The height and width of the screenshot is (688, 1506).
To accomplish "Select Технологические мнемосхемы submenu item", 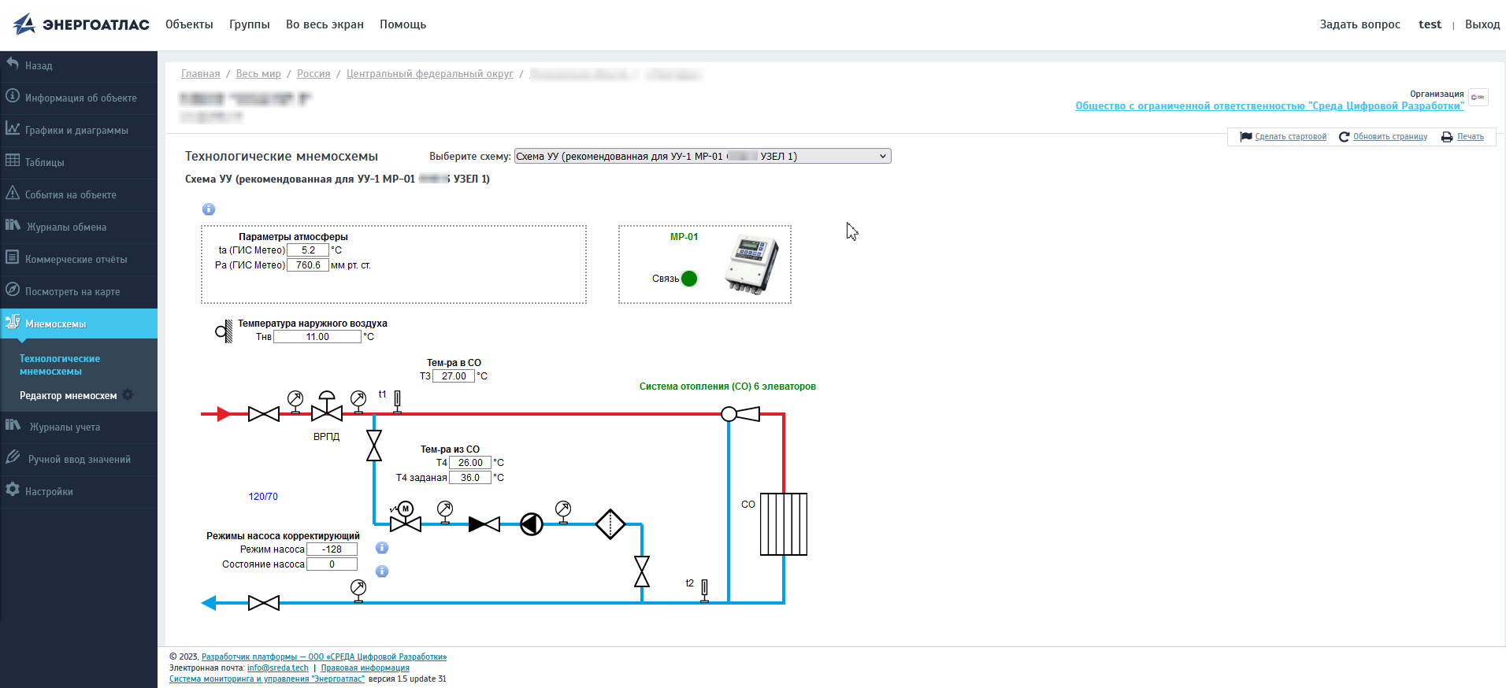I will (60, 364).
